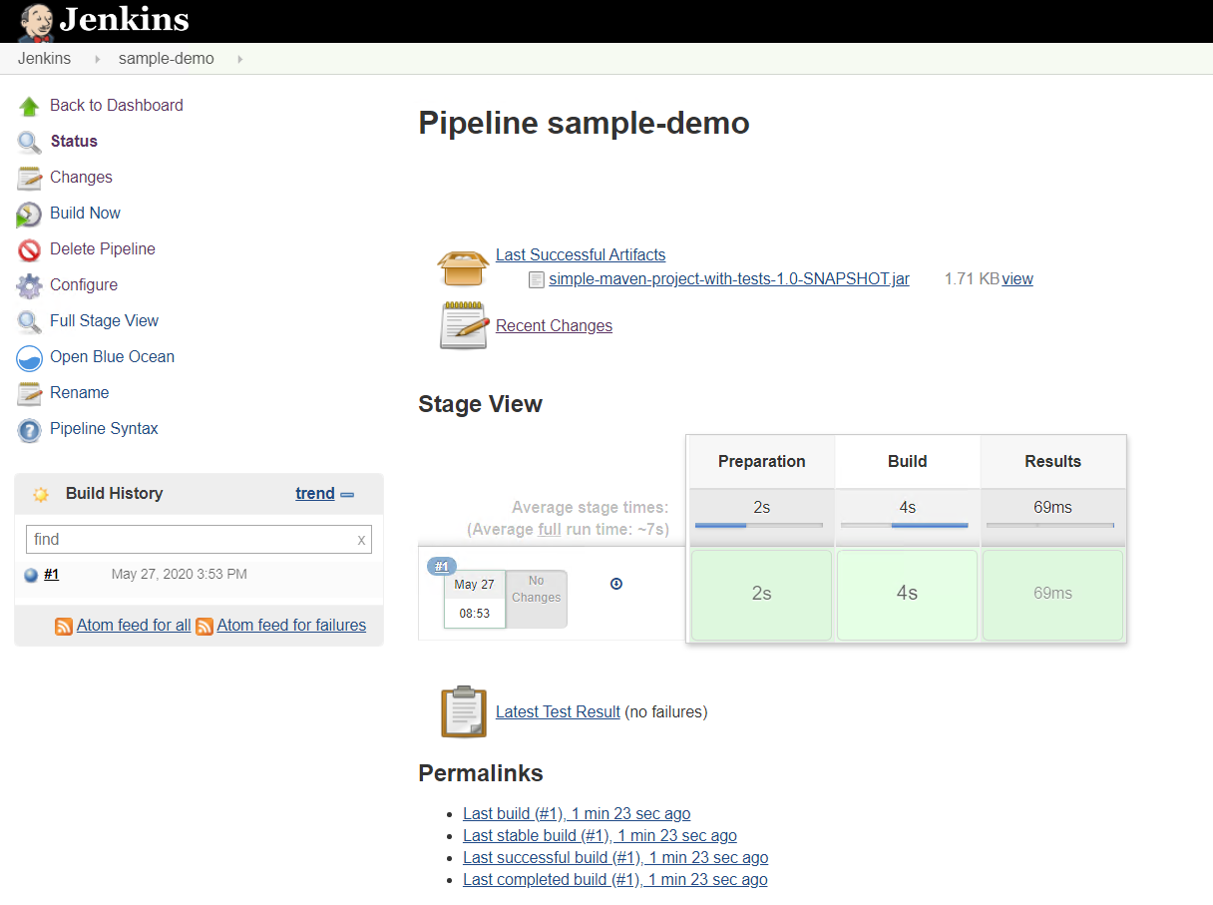Open Last stable build #1 permalink
Screen dimensions: 1213x905
pyautogui.click(x=600, y=836)
